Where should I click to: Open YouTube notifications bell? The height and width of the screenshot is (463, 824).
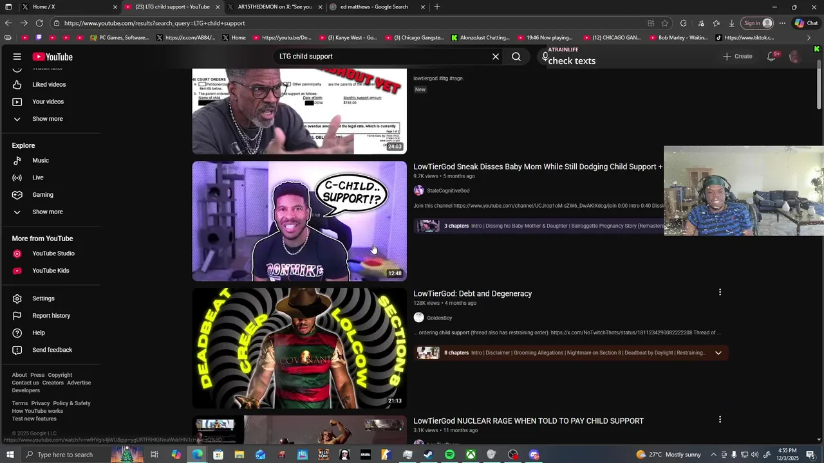coord(771,57)
